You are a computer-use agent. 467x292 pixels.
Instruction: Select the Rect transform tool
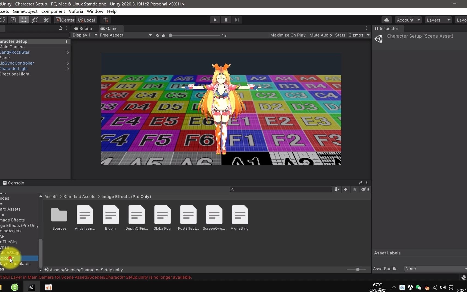(x=24, y=20)
